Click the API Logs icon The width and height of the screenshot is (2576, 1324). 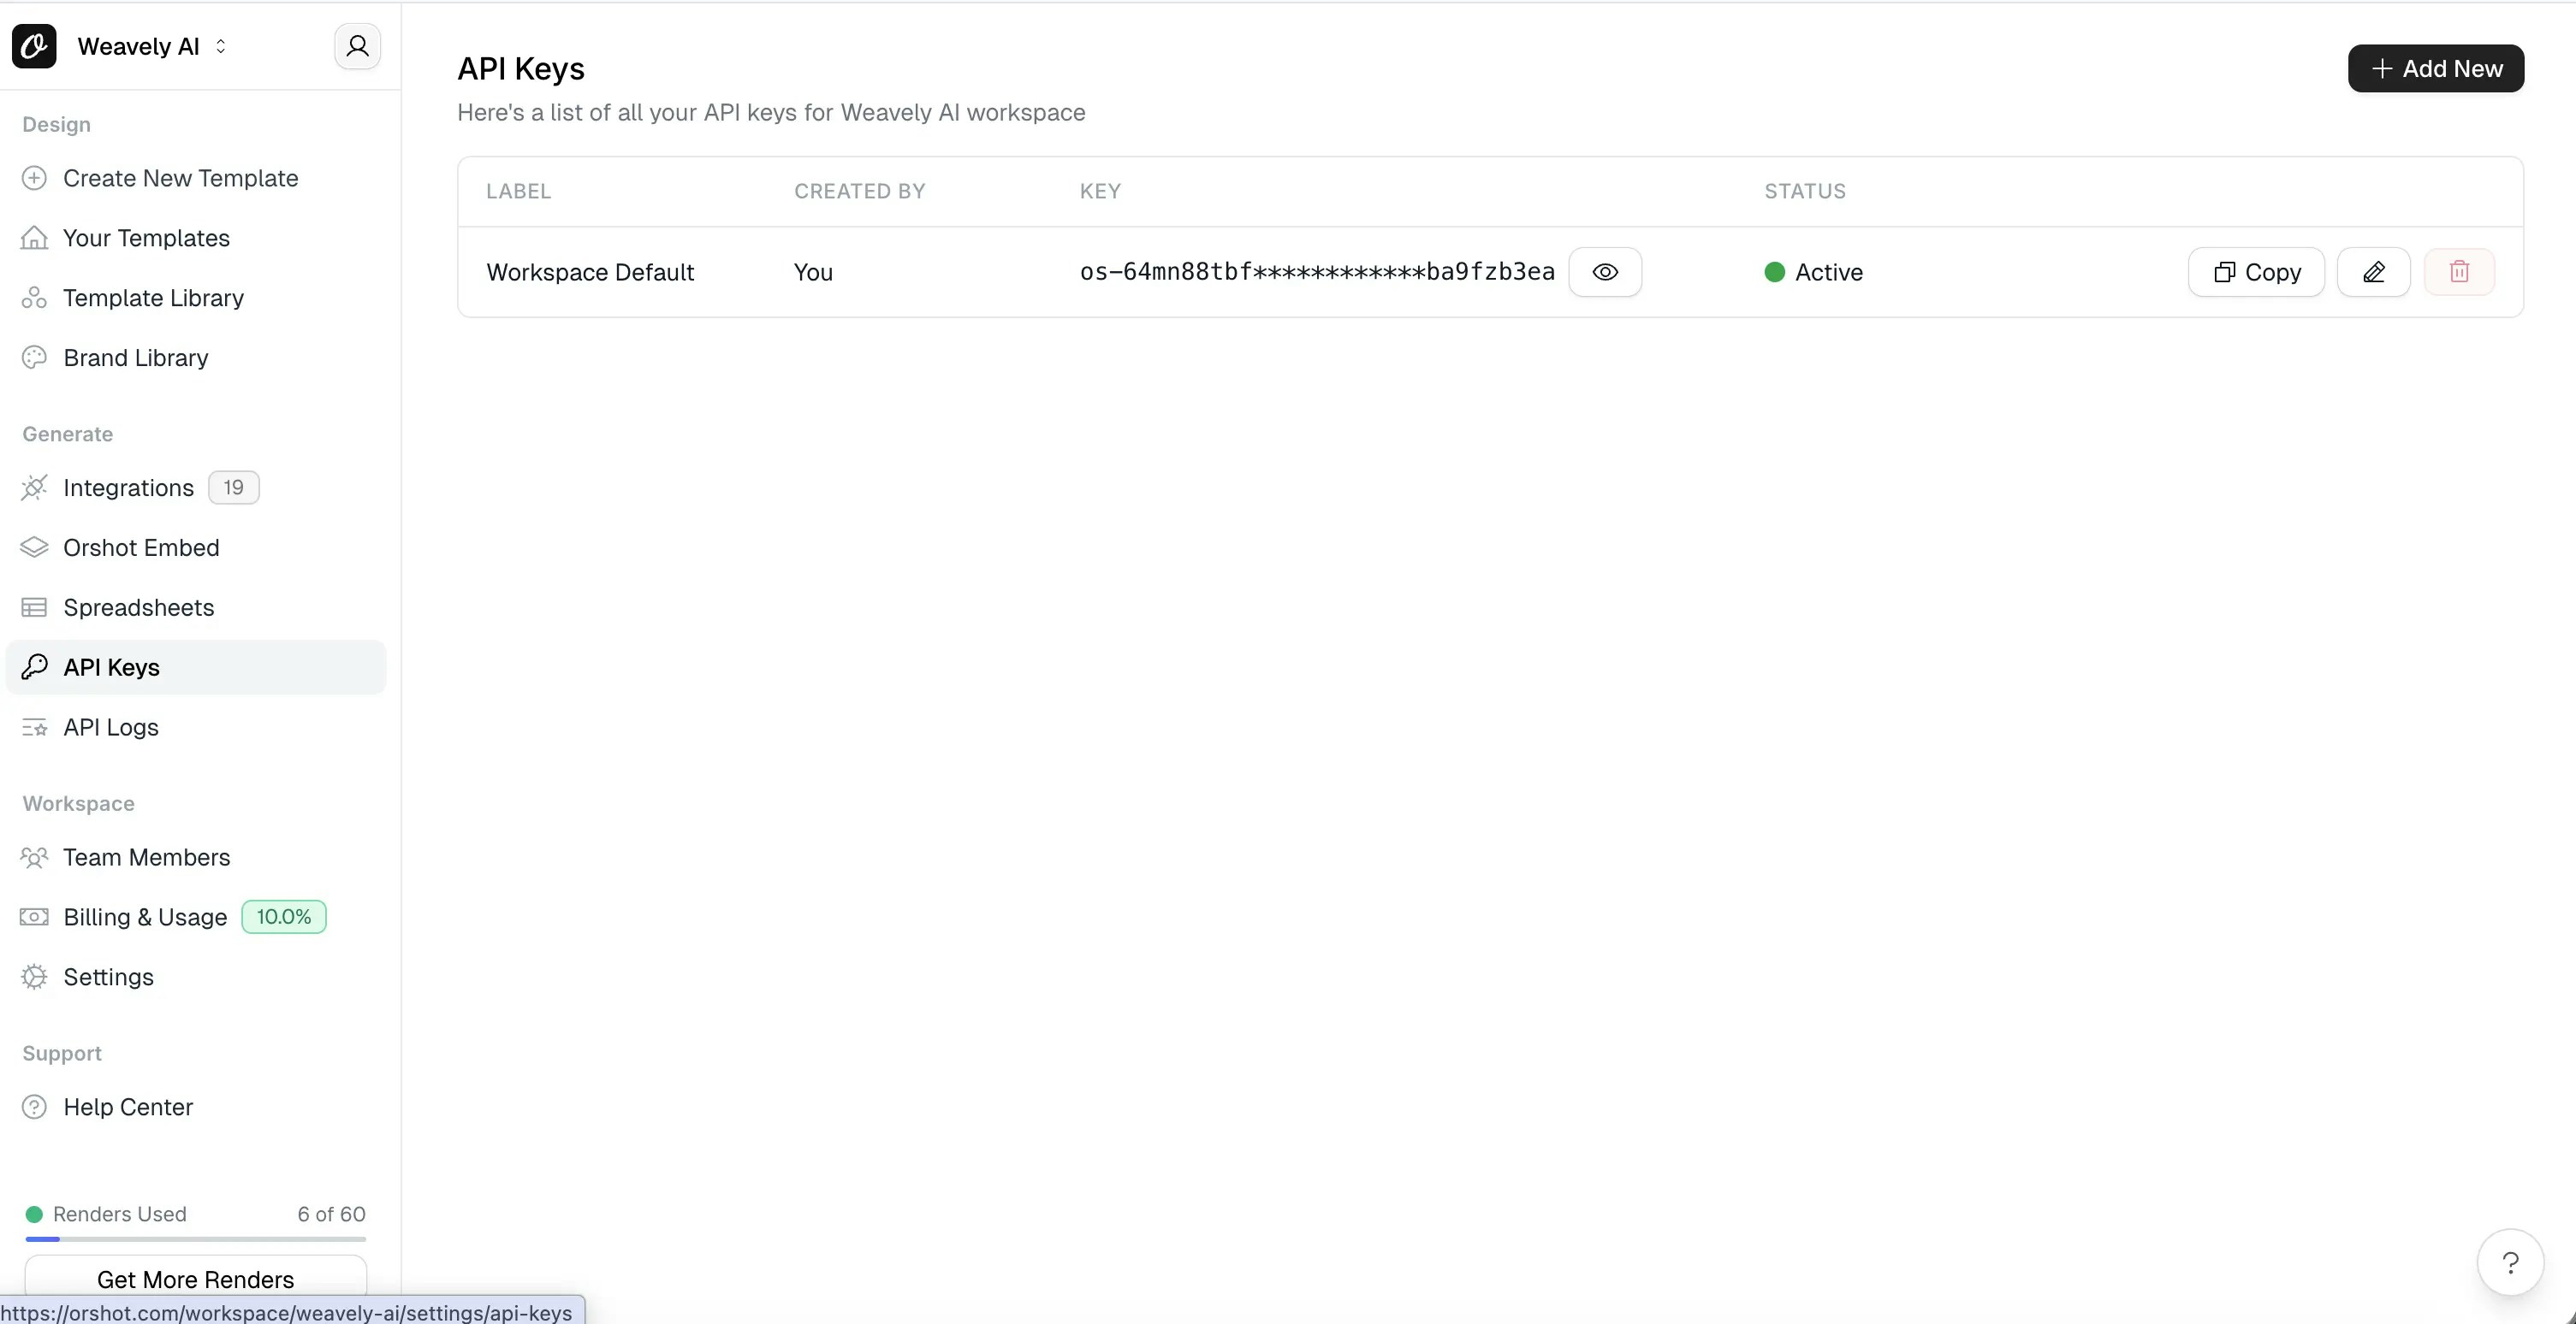coord(34,728)
